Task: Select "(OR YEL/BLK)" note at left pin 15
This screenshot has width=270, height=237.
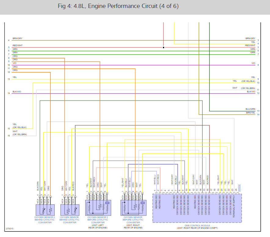Action: coord(20,128)
